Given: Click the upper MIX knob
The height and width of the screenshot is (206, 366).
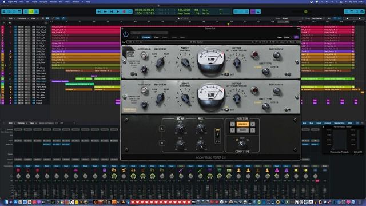Looking at the screenshot, I should point(201,128).
